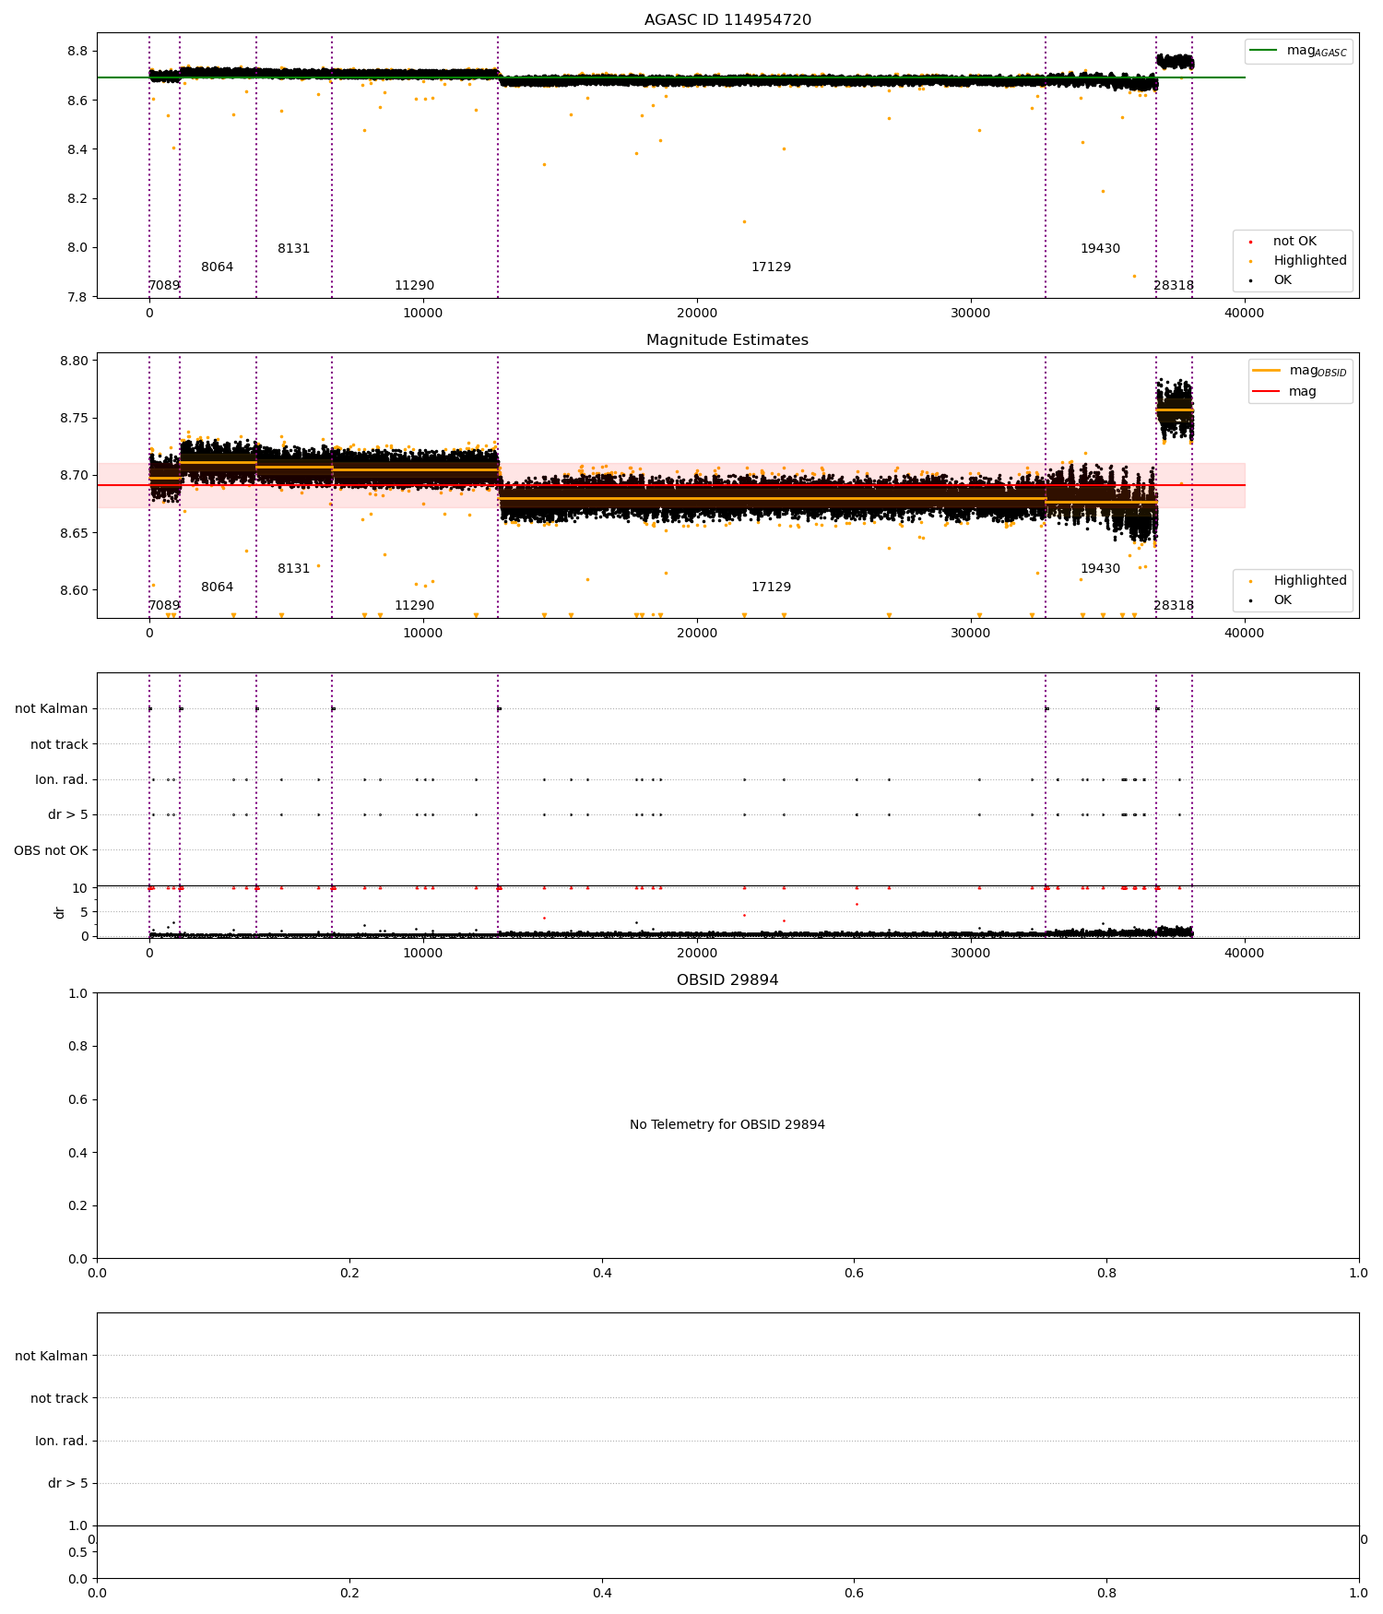Click 'OK' legend entry in the top plot
Screen dimensions: 1383x1614
tap(1271, 280)
